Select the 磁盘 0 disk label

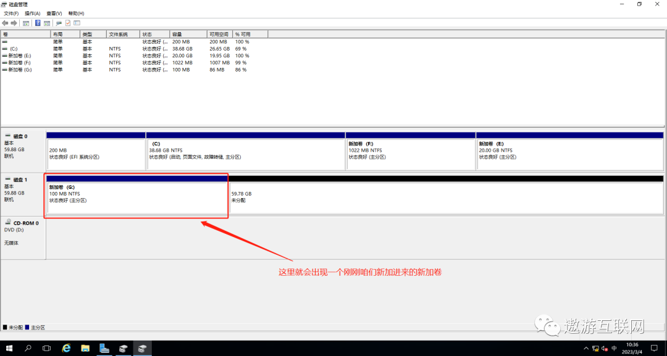coord(23,149)
